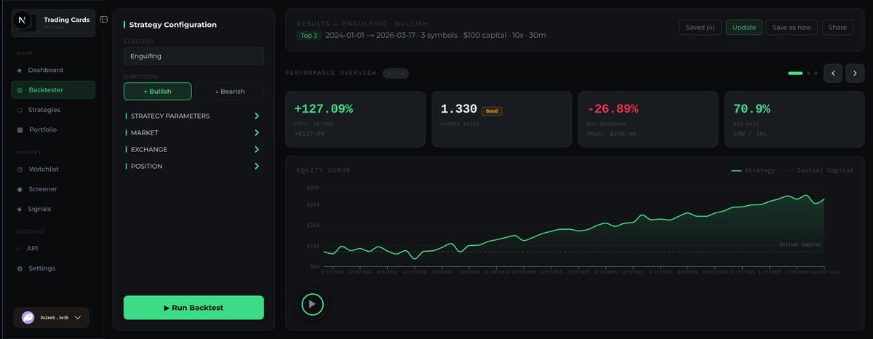
Task: Click the Watchlist clock icon
Action: [x=20, y=169]
